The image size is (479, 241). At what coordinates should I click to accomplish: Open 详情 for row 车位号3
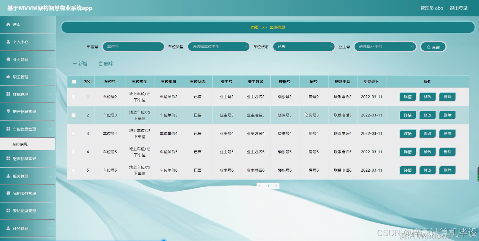coord(408,115)
